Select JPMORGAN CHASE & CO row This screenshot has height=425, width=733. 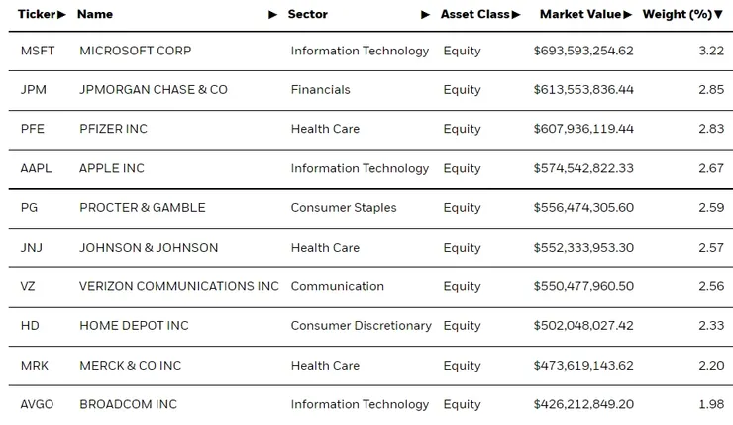coord(154,90)
